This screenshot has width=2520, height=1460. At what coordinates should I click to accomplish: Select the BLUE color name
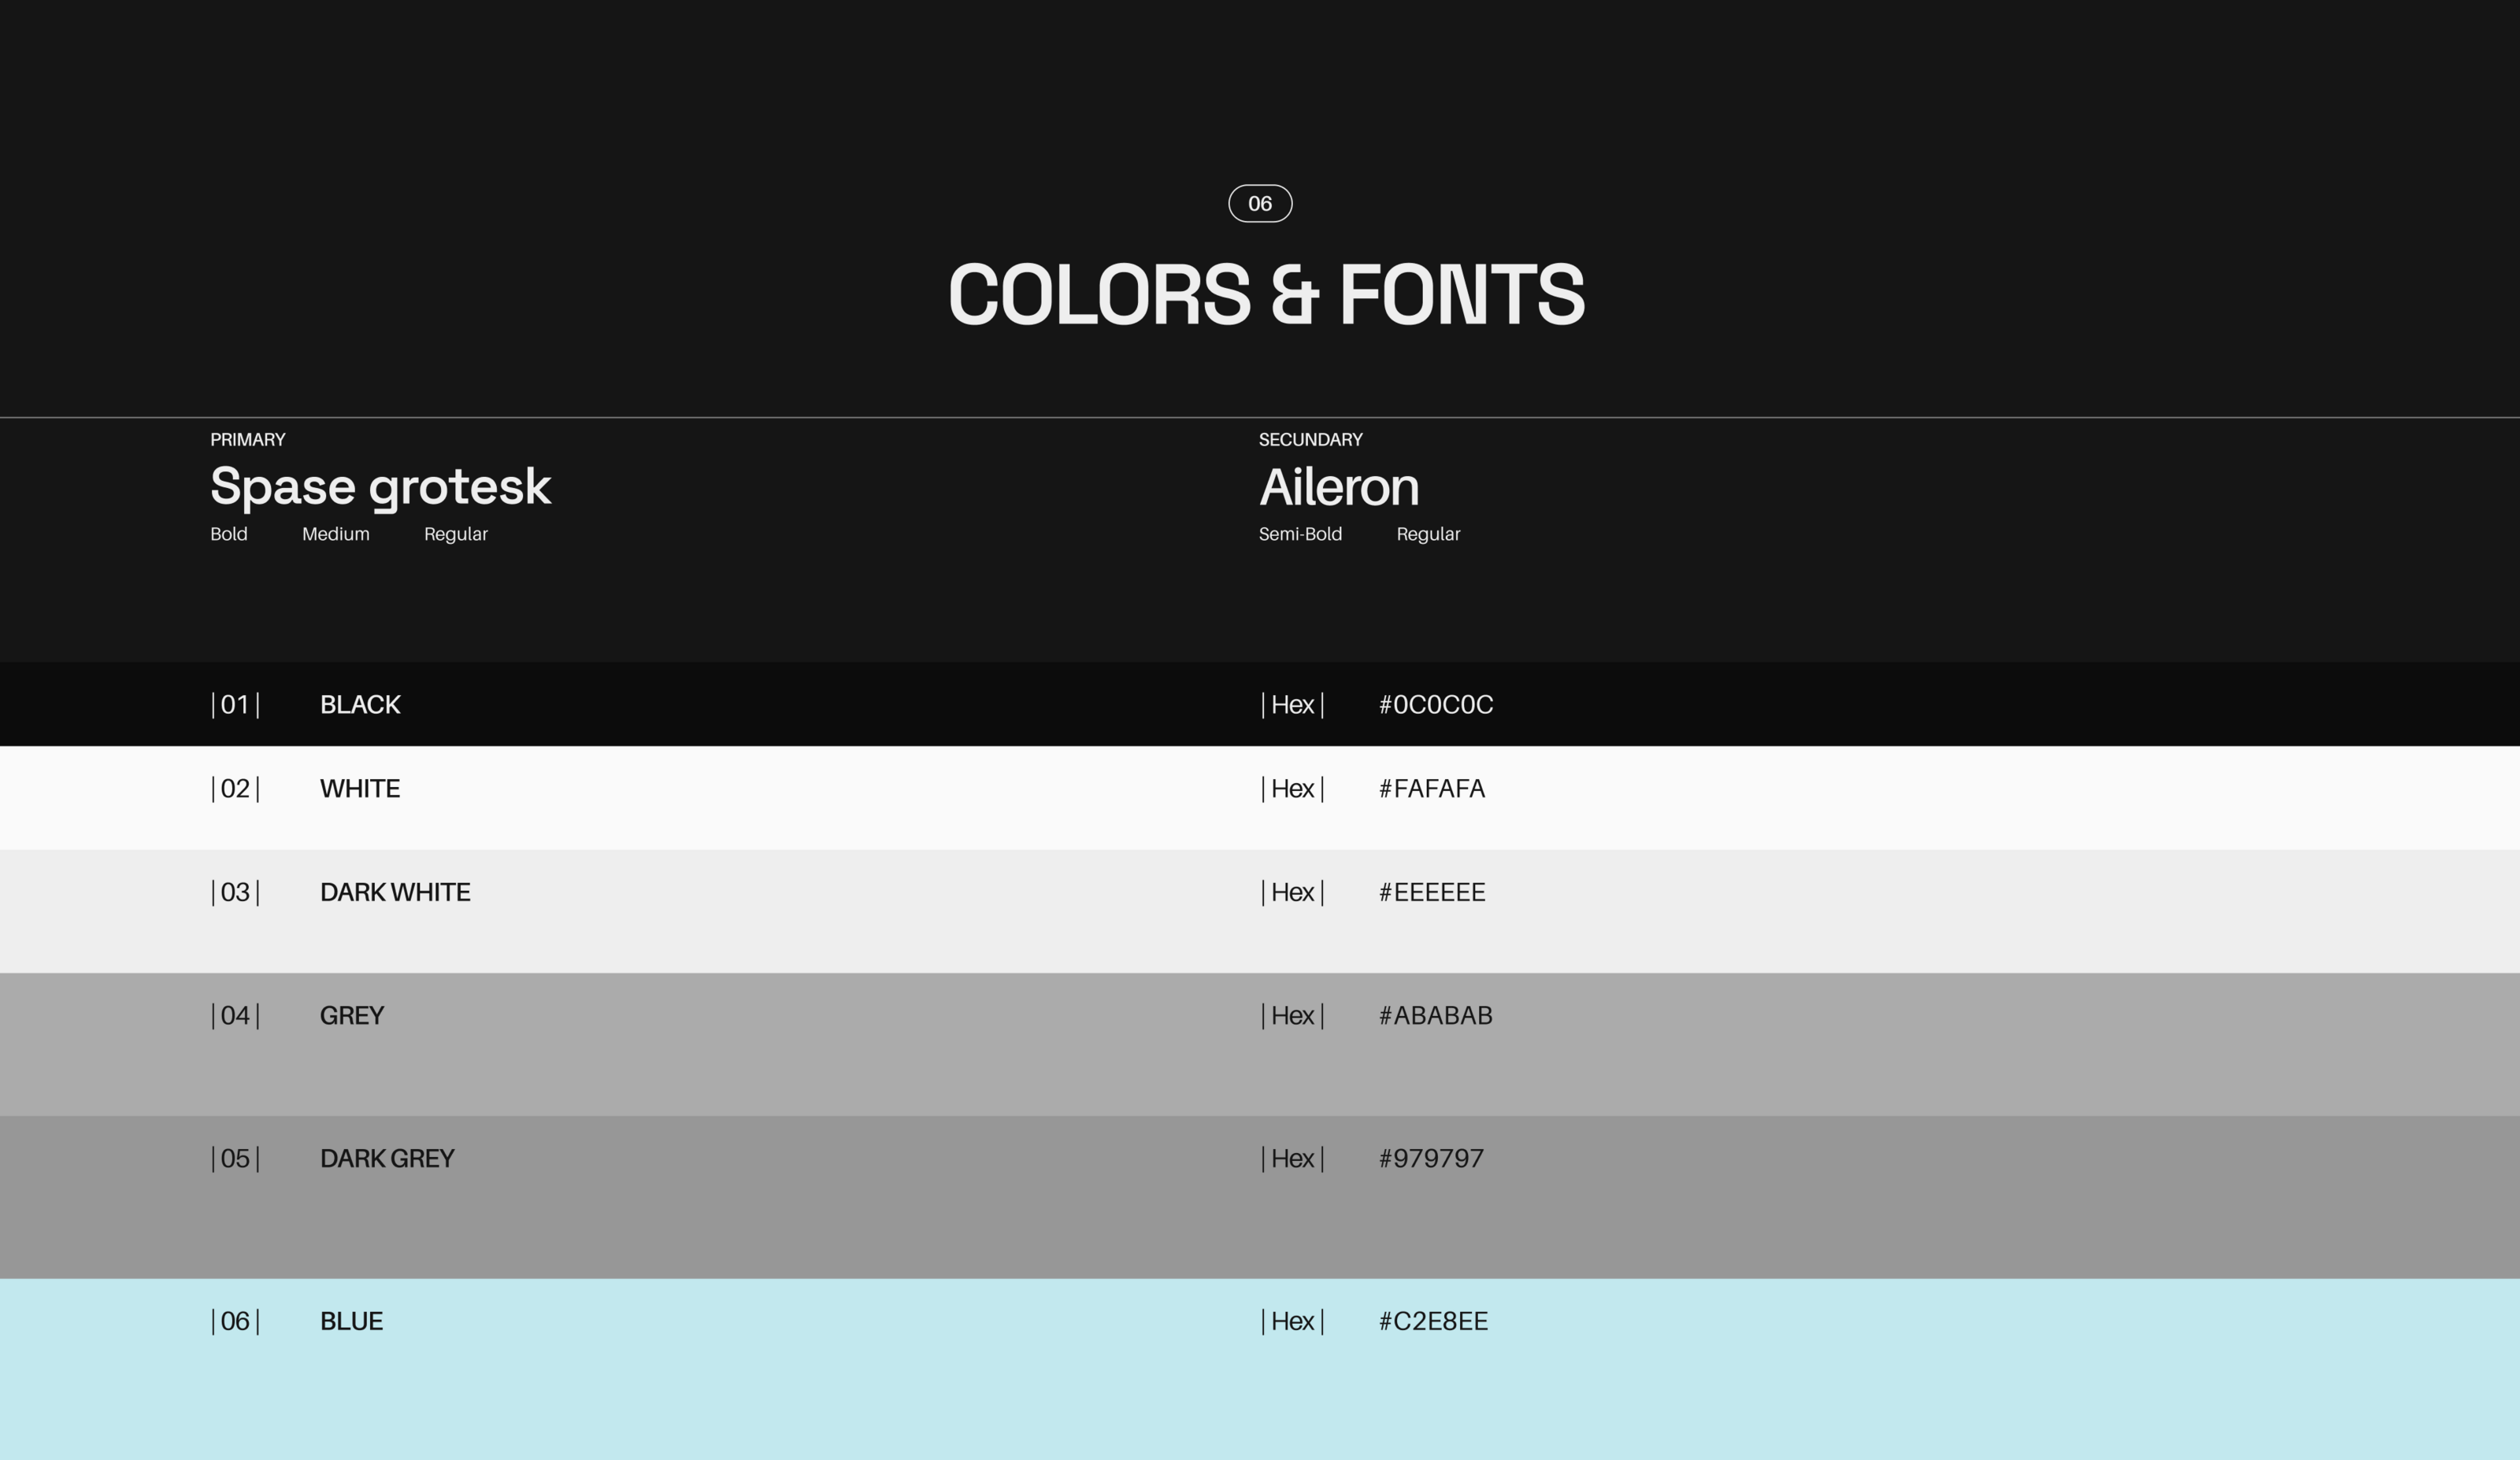[x=351, y=1322]
